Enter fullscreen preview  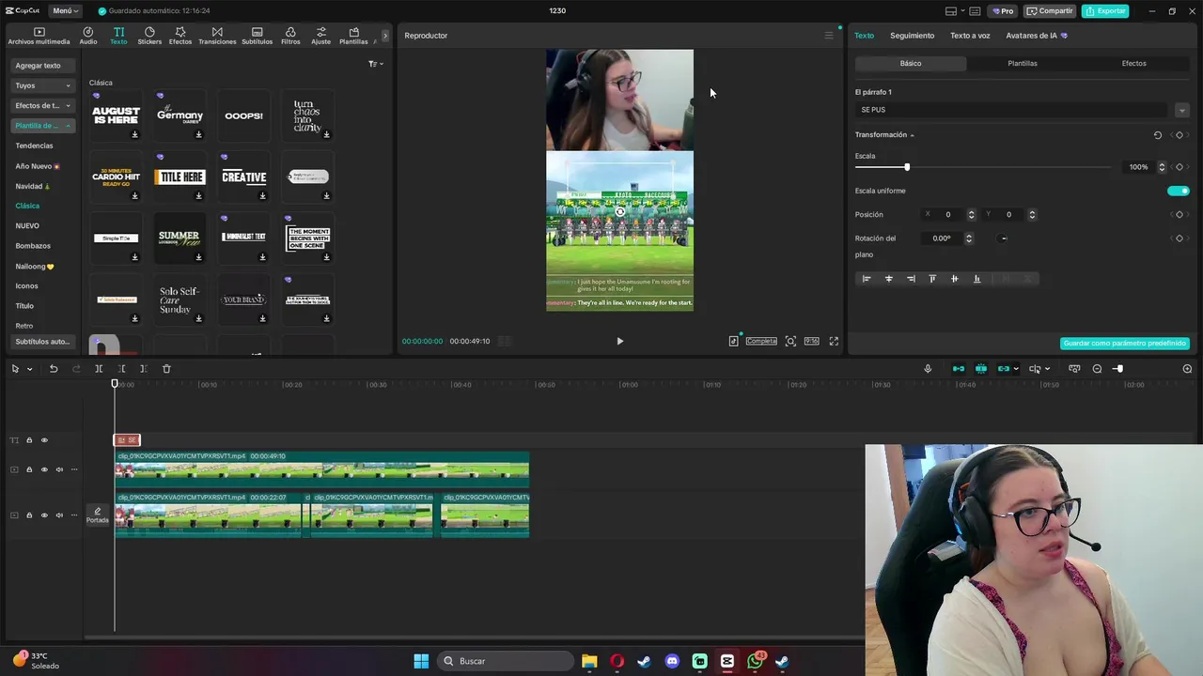834,341
